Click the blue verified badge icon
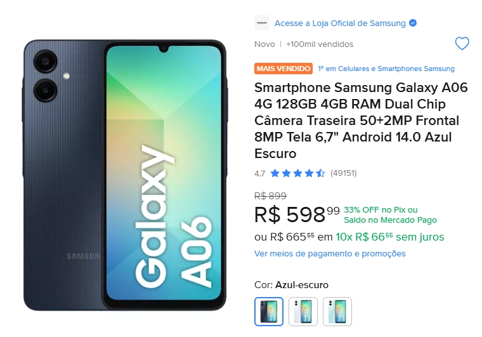This screenshot has height=337, width=482. (413, 23)
